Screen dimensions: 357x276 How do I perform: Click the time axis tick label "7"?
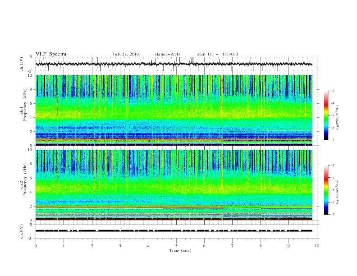pyautogui.click(x=233, y=246)
